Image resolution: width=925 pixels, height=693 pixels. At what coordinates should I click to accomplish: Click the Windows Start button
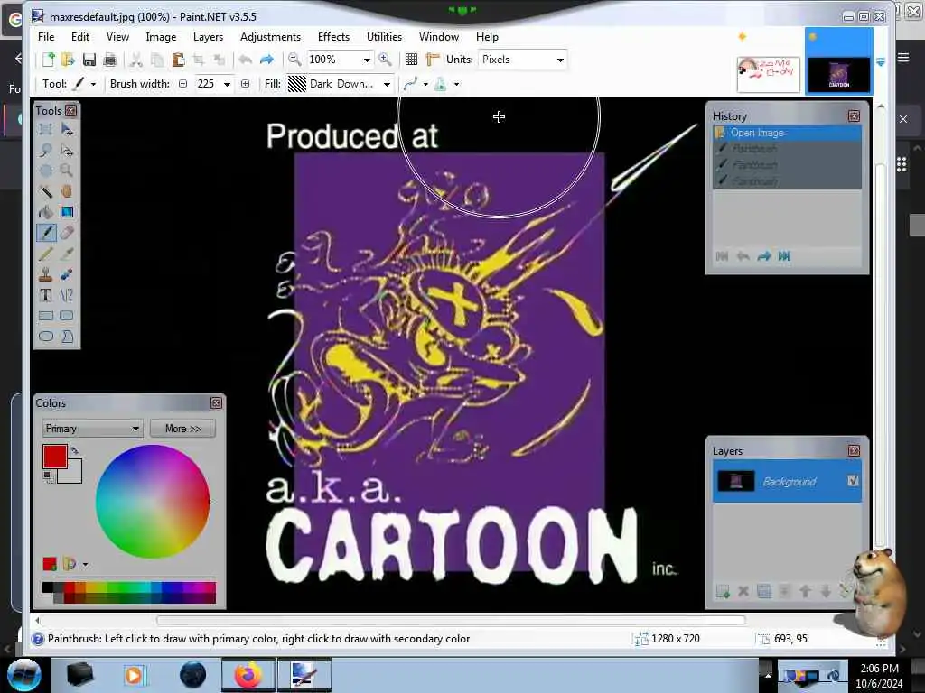point(23,675)
